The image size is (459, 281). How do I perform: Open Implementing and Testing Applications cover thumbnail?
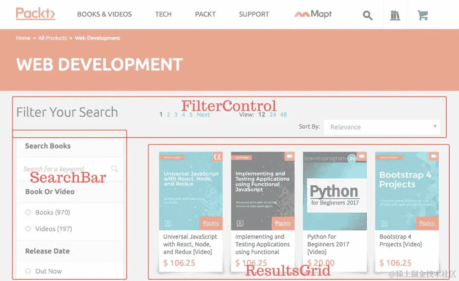click(x=263, y=191)
